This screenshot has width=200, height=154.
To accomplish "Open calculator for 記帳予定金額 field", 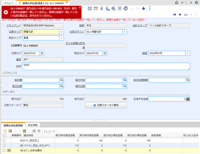I will pyautogui.click(x=188, y=99).
